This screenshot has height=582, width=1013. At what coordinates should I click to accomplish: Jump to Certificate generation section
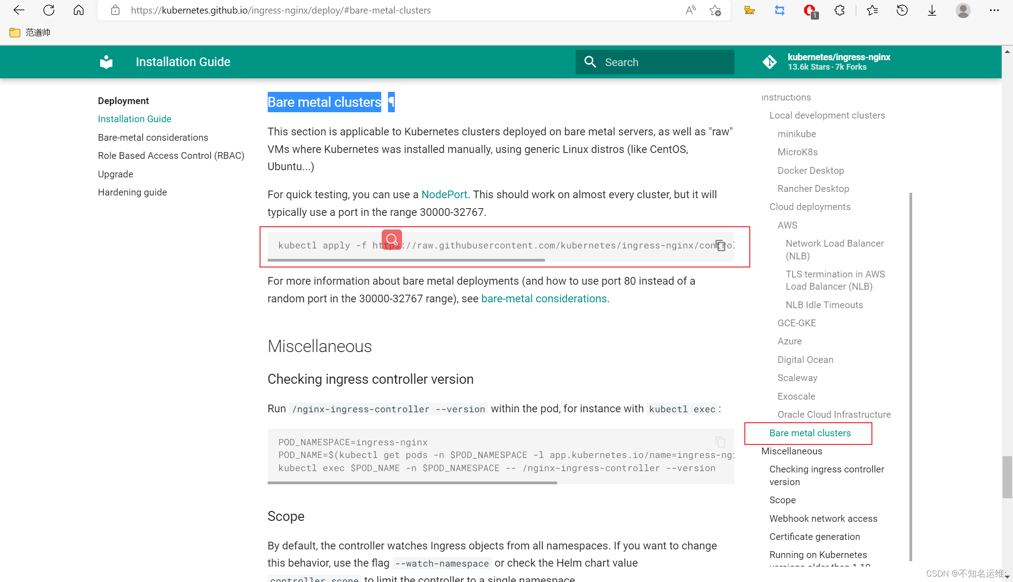click(814, 537)
